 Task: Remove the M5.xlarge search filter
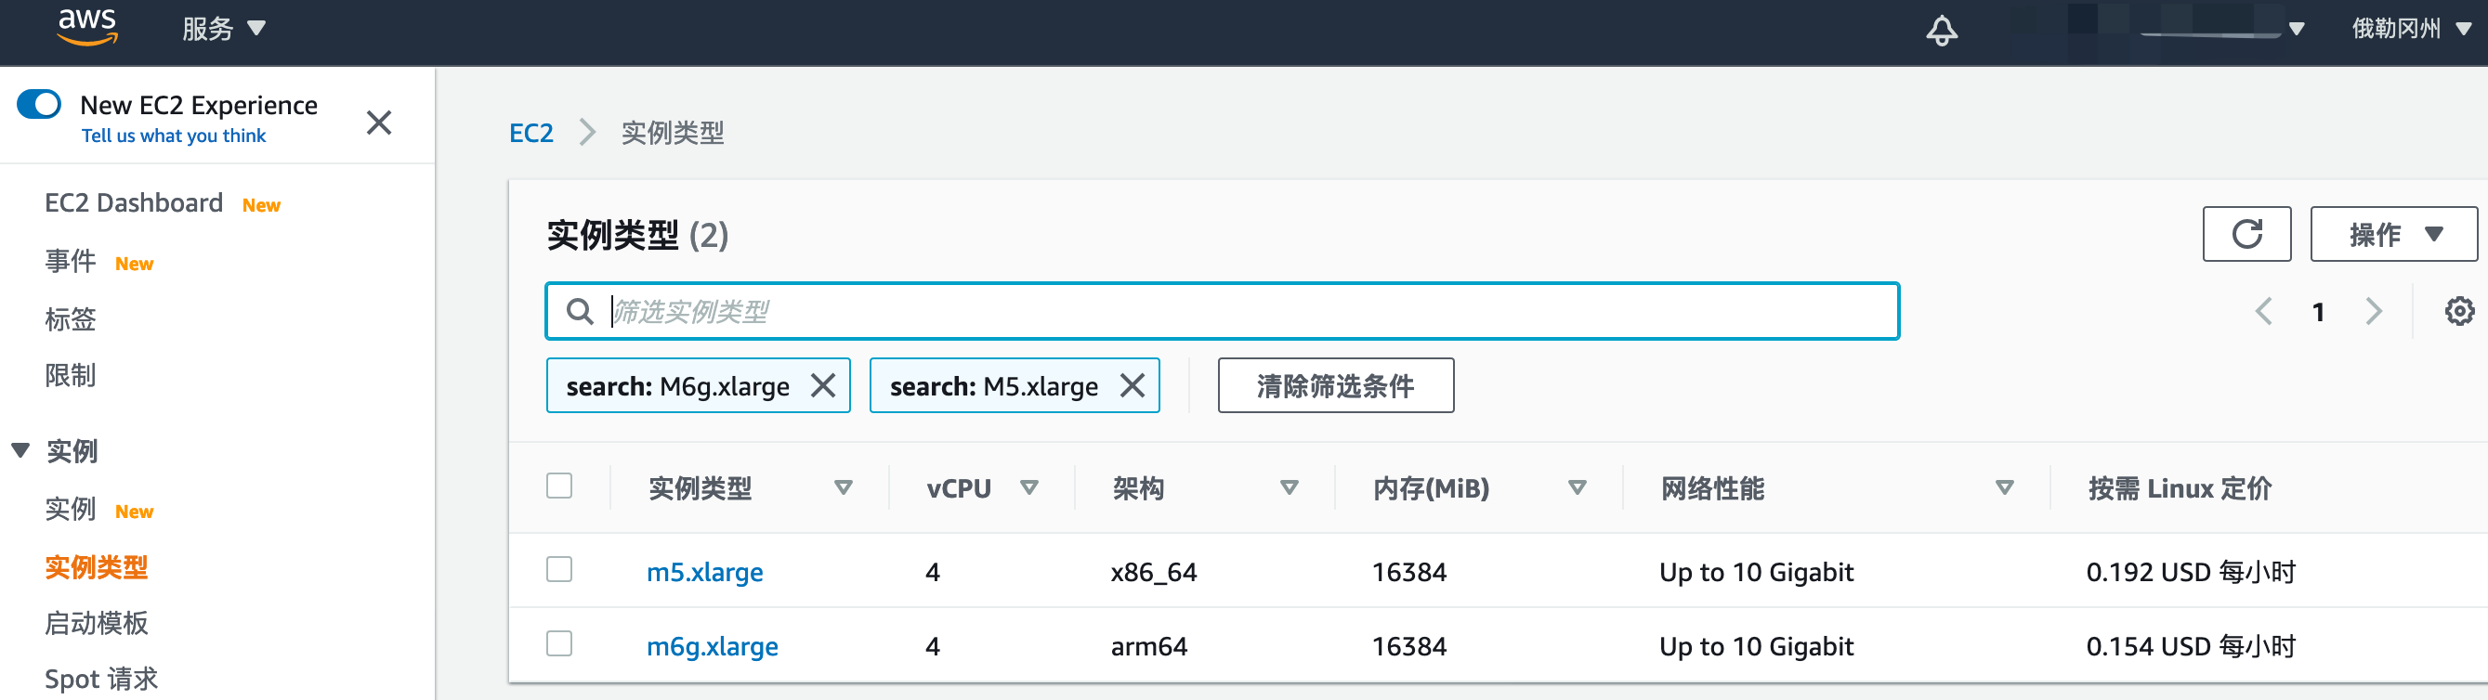(1132, 386)
